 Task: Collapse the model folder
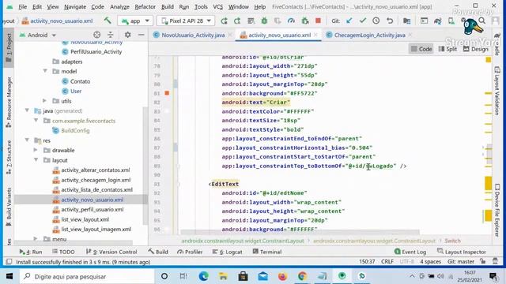[x=45, y=71]
